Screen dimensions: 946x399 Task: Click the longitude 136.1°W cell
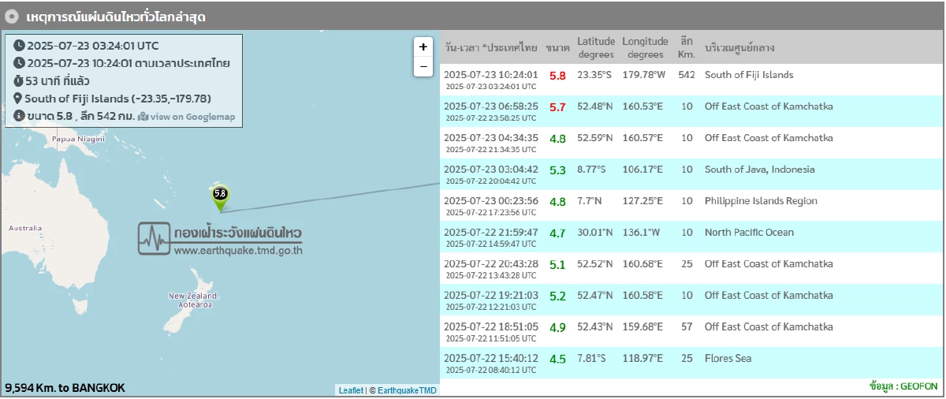[642, 233]
